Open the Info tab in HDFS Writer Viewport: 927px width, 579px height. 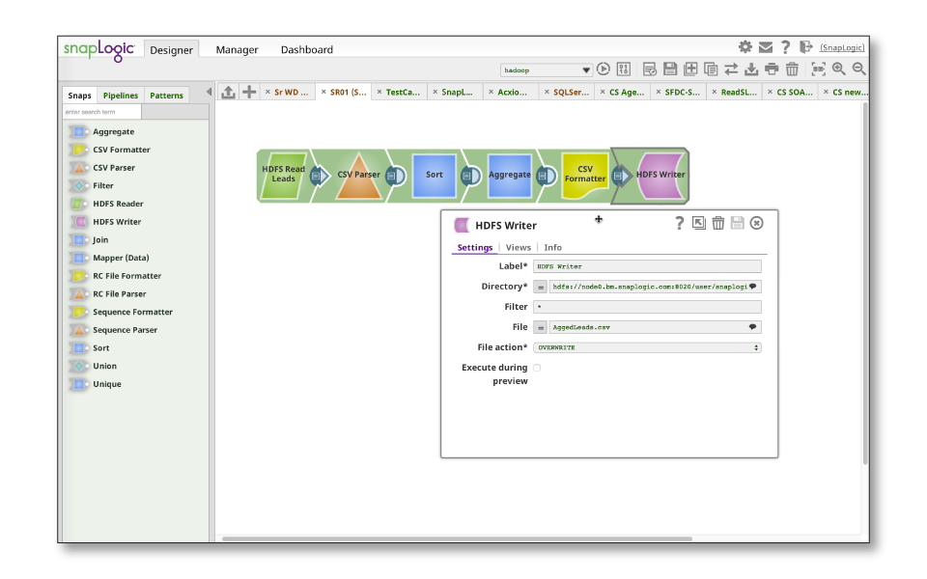pos(552,248)
